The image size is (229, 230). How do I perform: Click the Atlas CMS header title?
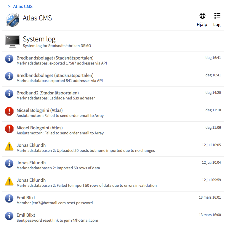click(37, 18)
